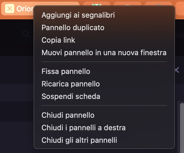
Task: Select "Pannello duplicato" from the menu
Action: (73, 28)
